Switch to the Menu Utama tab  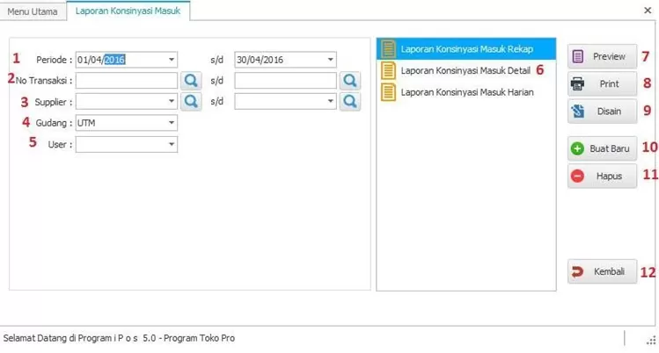(33, 11)
